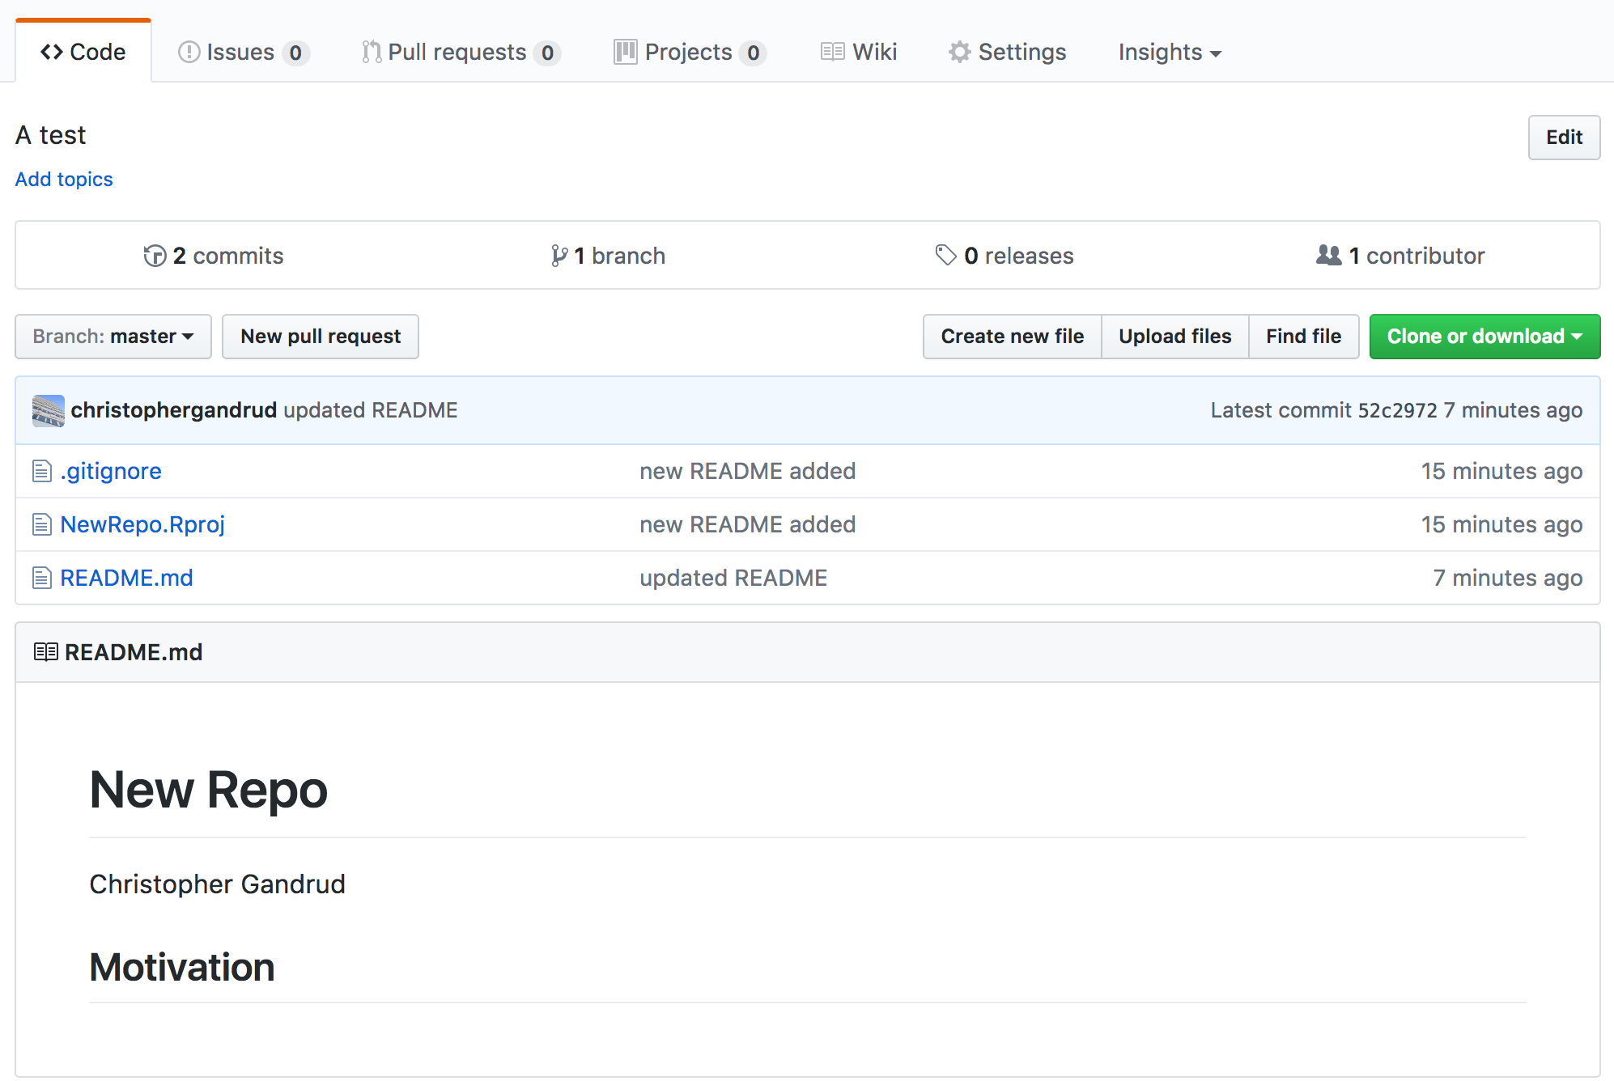Expand the Clone or download dropdown
Image resolution: width=1614 pixels, height=1081 pixels.
(x=1484, y=337)
